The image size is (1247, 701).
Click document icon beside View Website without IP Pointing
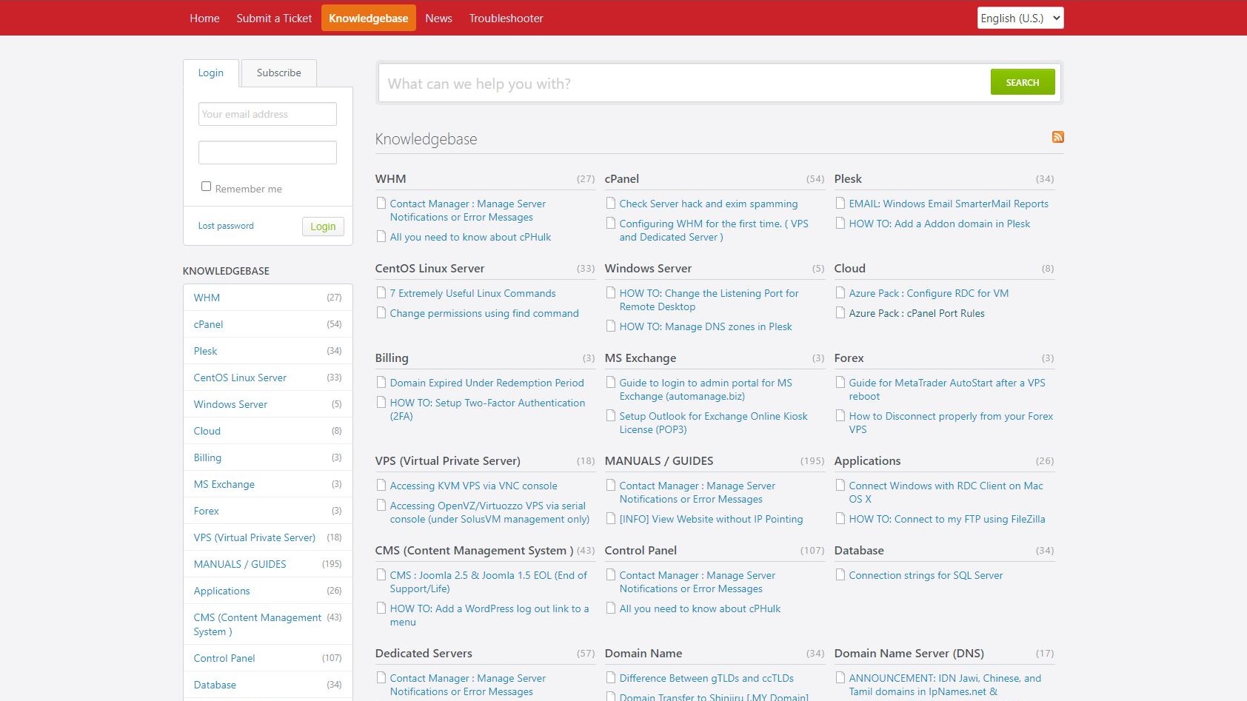tap(611, 519)
